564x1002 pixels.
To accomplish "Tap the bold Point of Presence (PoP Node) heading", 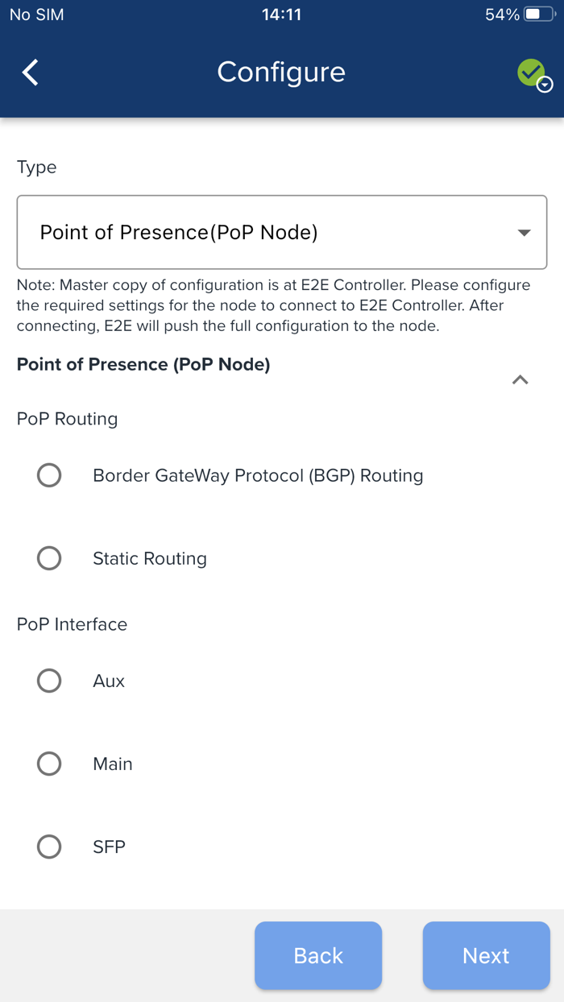I will point(143,364).
